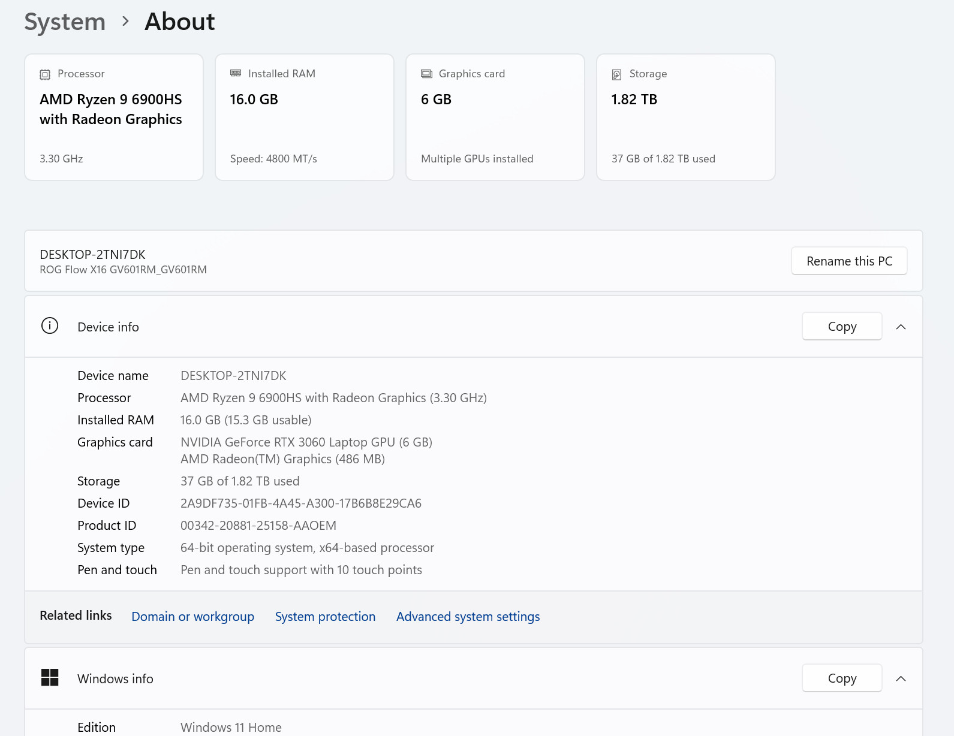The height and width of the screenshot is (736, 954).
Task: Click the Device info heading
Action: point(108,327)
